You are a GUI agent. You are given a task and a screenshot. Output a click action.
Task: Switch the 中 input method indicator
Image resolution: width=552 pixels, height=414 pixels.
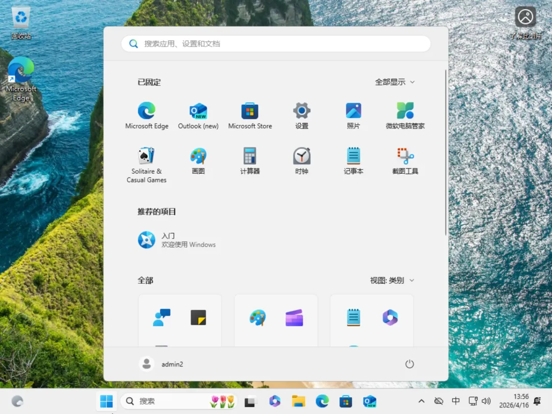click(x=455, y=401)
